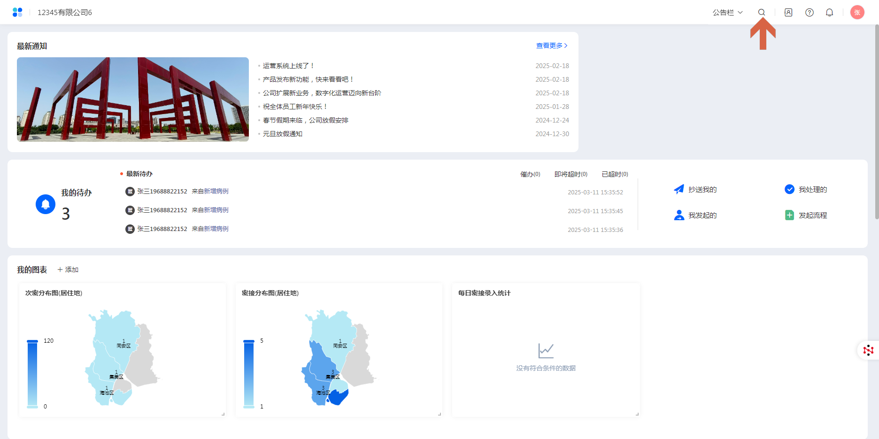The width and height of the screenshot is (879, 439).
Task: Click the 添加 chart button
Action: coord(68,270)
